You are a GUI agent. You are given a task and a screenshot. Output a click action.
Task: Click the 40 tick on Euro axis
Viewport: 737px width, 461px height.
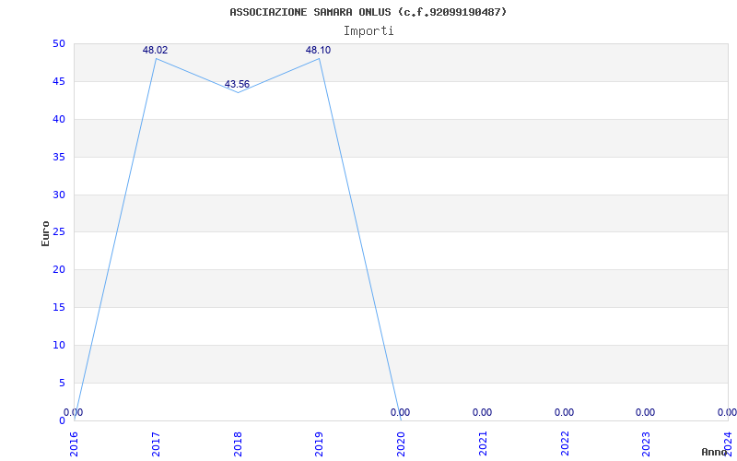[x=59, y=120]
